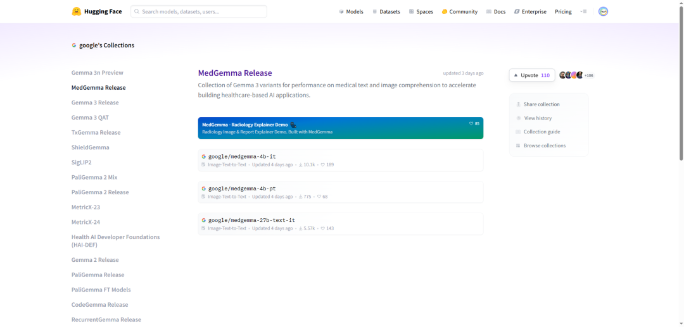Click the 110 upvote count
The height and width of the screenshot is (327, 684).
[x=545, y=75]
